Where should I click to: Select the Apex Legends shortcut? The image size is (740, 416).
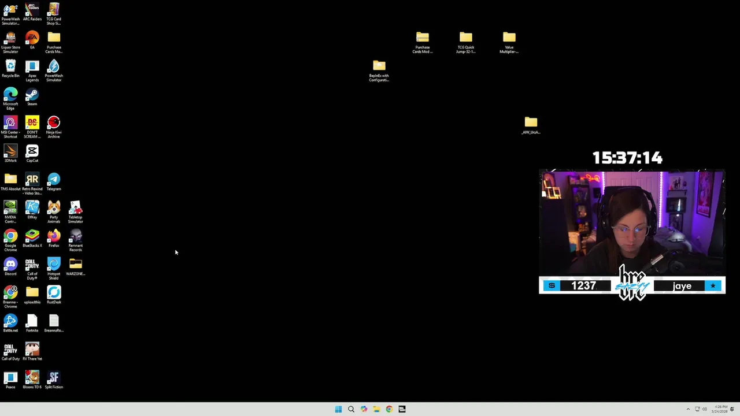click(32, 70)
